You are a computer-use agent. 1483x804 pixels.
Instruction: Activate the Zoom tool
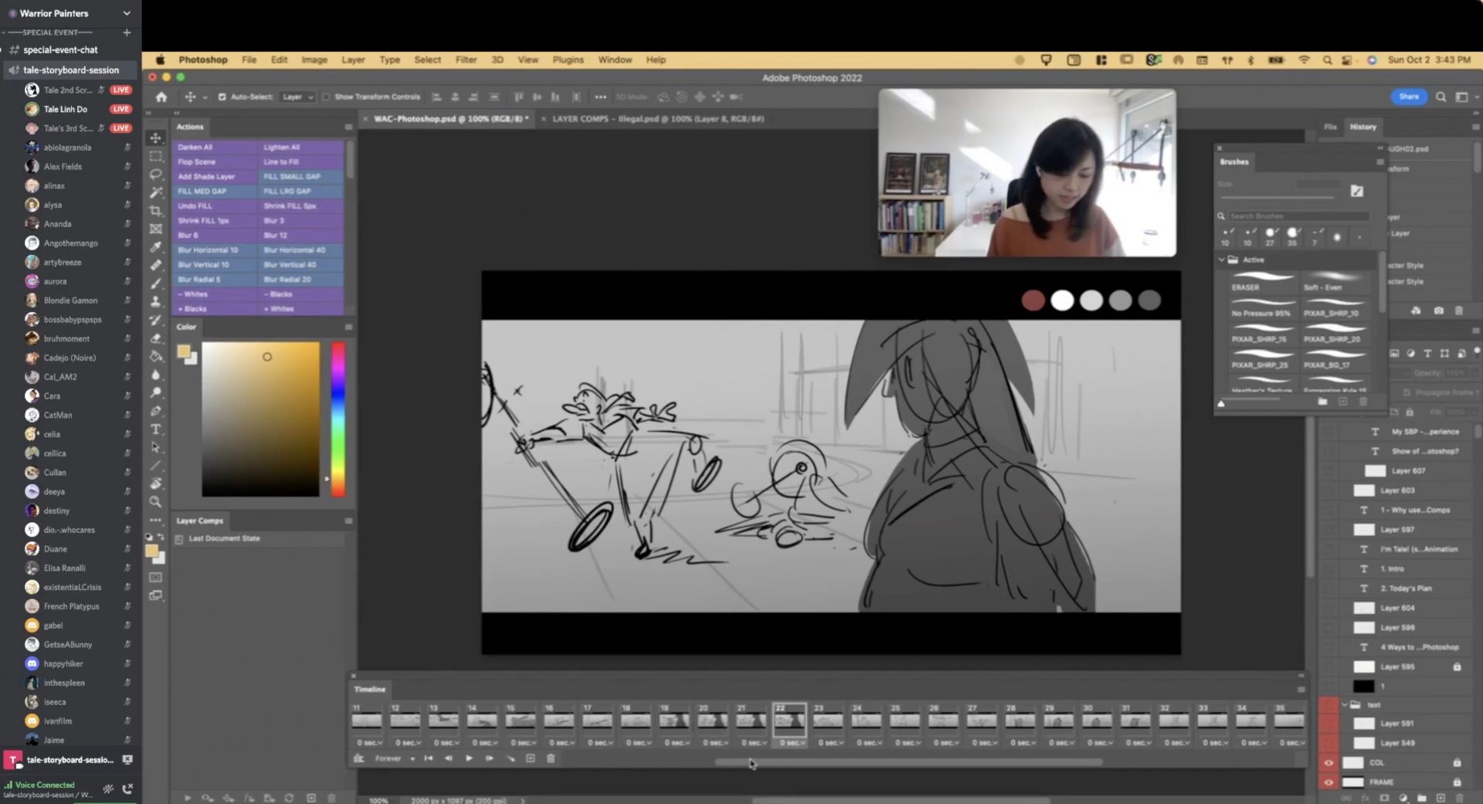tap(156, 502)
